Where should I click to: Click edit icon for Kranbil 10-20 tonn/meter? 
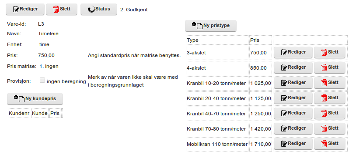tap(284, 83)
